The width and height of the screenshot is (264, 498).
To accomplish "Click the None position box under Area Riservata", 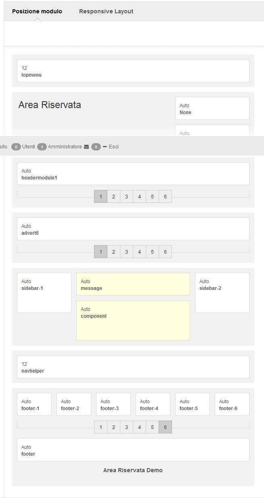I will click(x=212, y=108).
